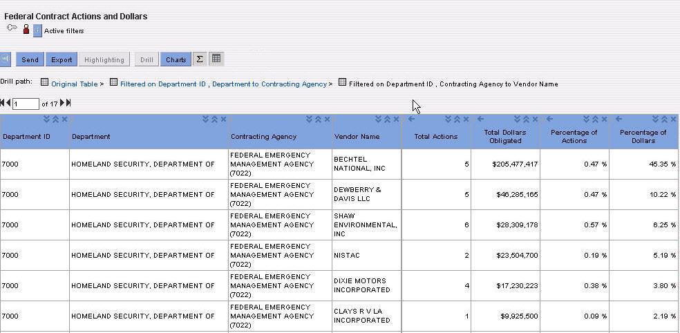
Task: Select the DIXIE MOTORS INCORPORATED vendor cell
Action: click(367, 285)
